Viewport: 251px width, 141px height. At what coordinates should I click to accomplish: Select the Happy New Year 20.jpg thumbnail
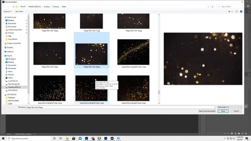pos(91,54)
